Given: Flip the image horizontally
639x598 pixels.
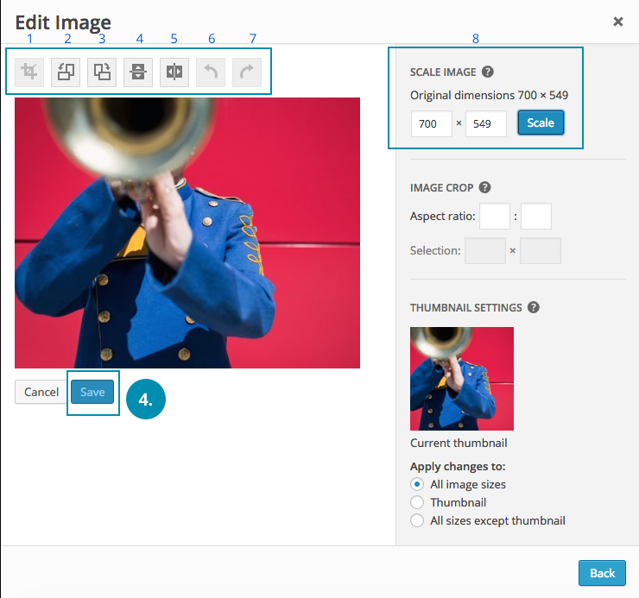Looking at the screenshot, I should coord(174,72).
